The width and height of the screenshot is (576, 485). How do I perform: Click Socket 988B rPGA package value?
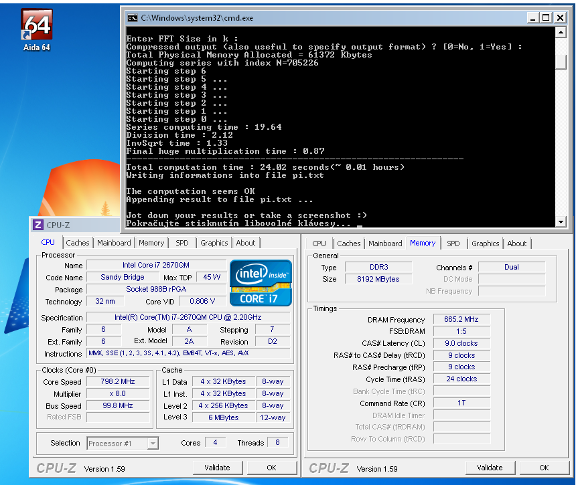[156, 290]
